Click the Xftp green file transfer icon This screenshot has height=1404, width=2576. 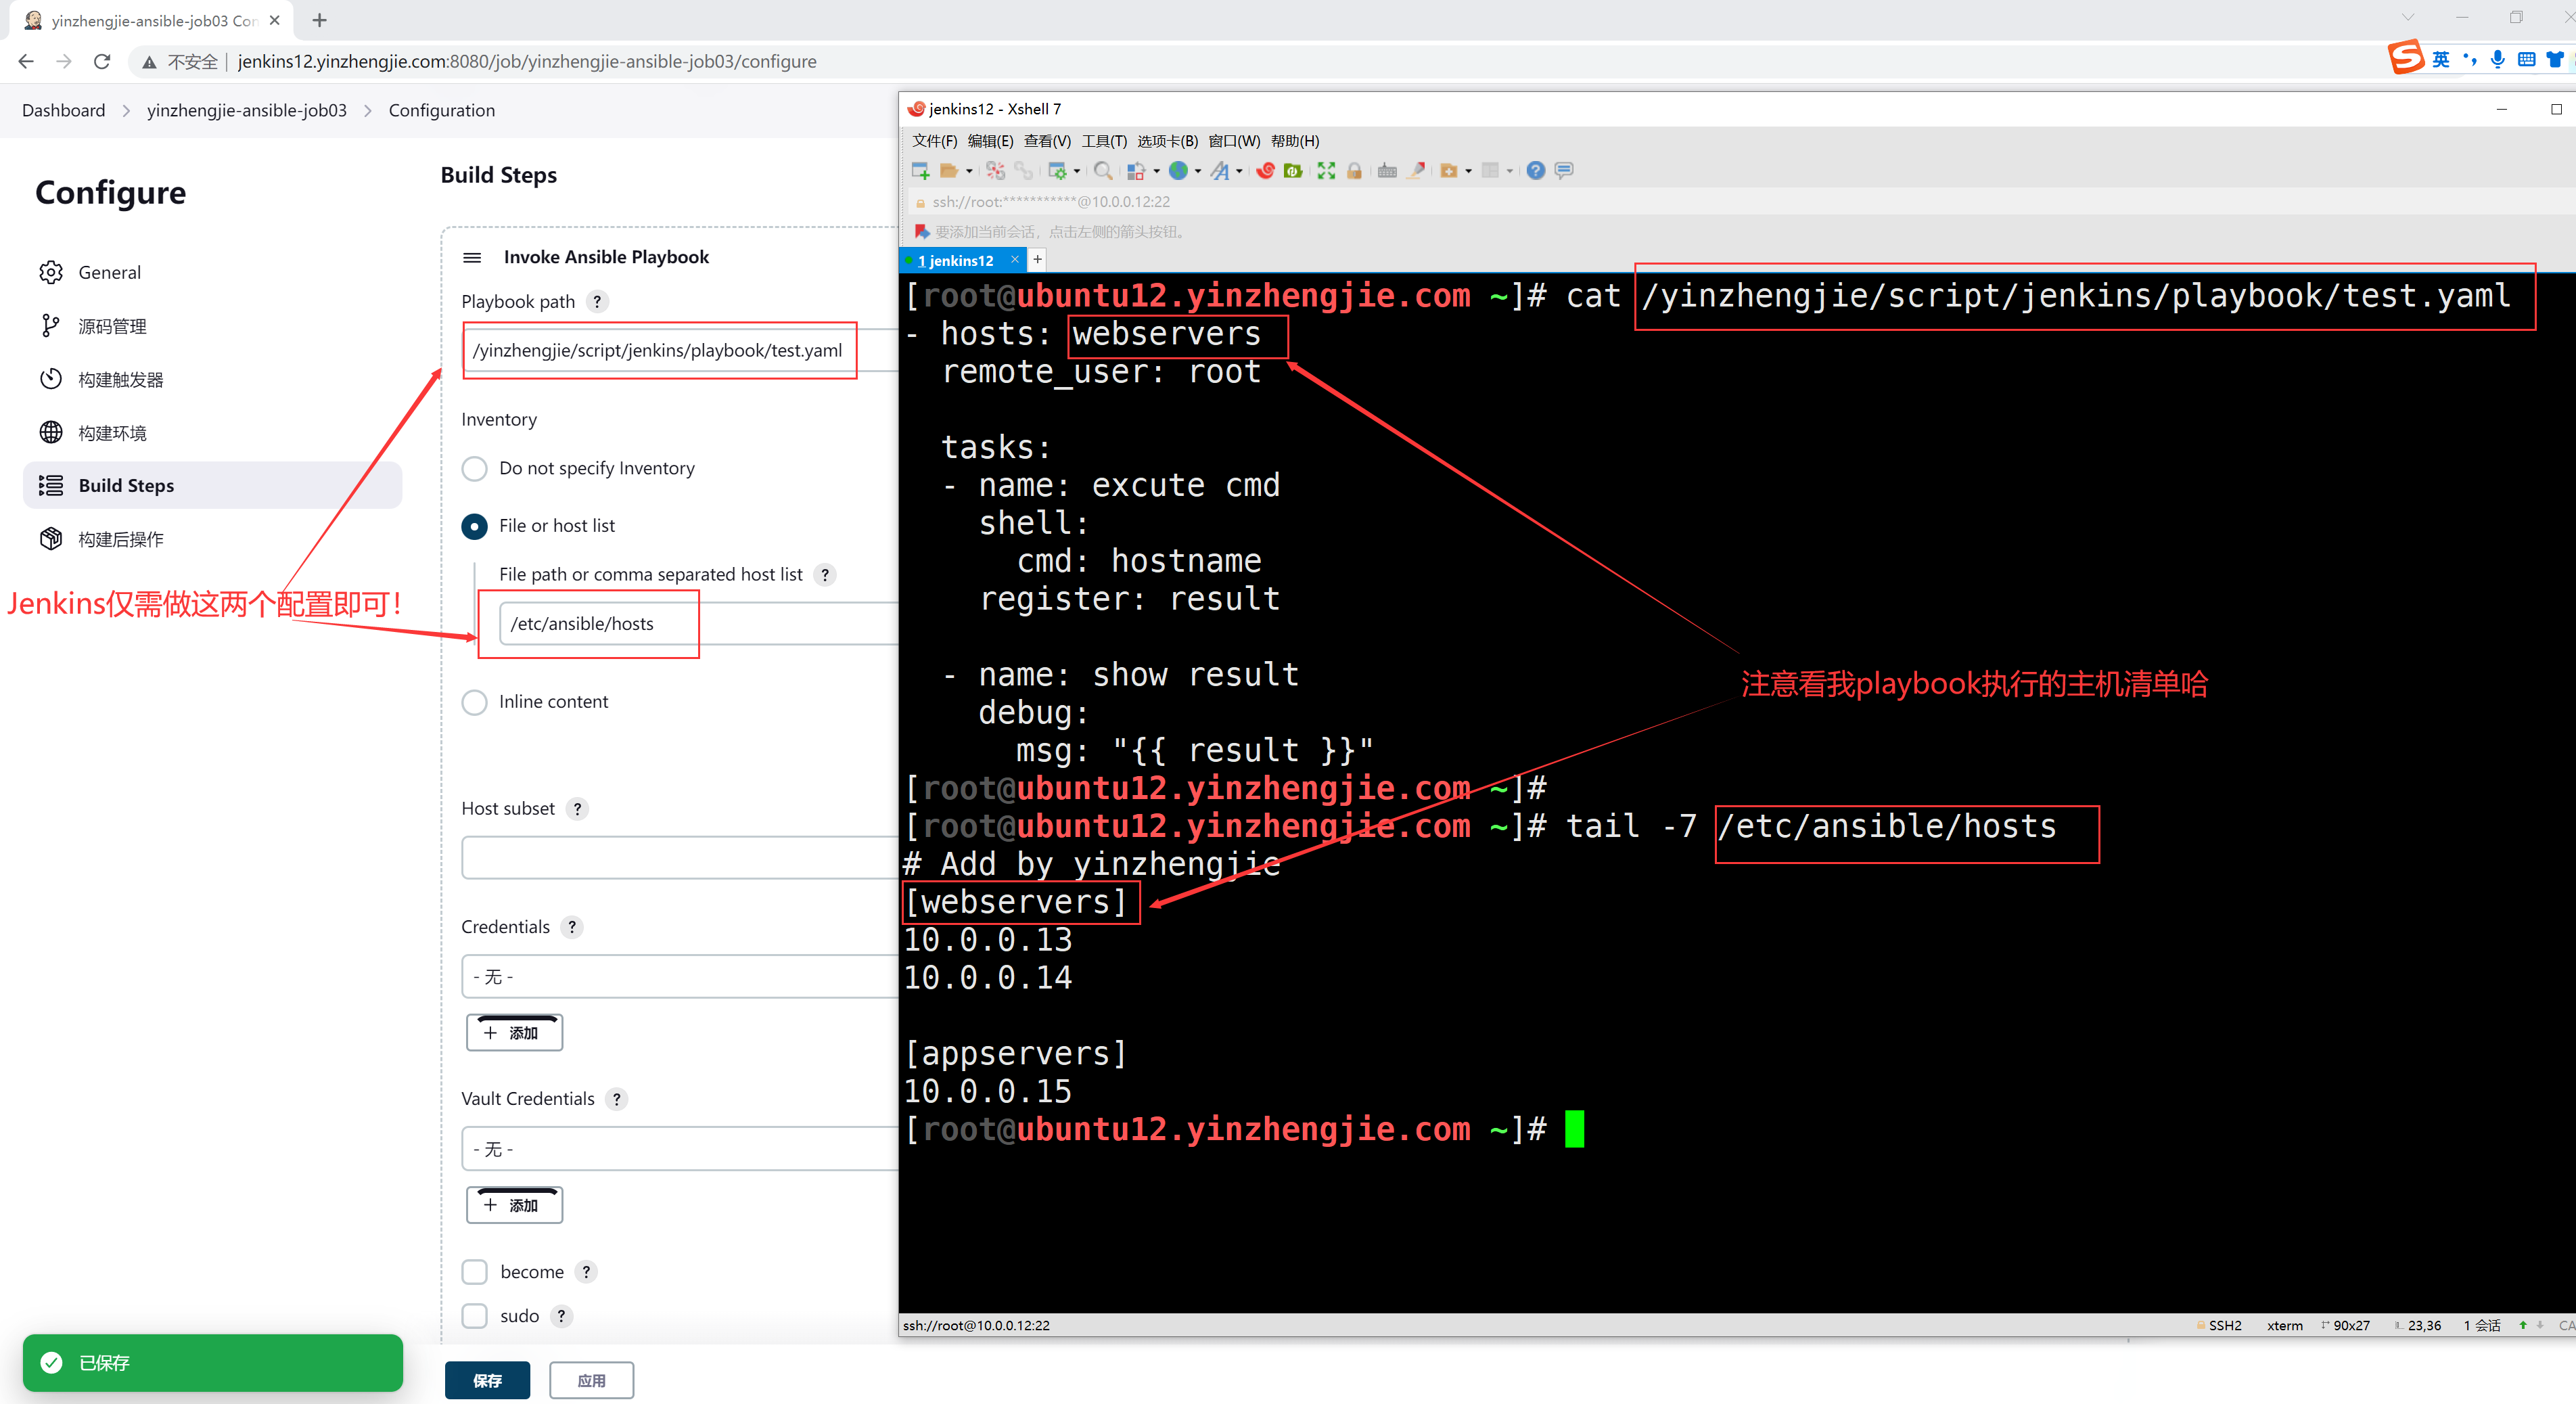1293,171
